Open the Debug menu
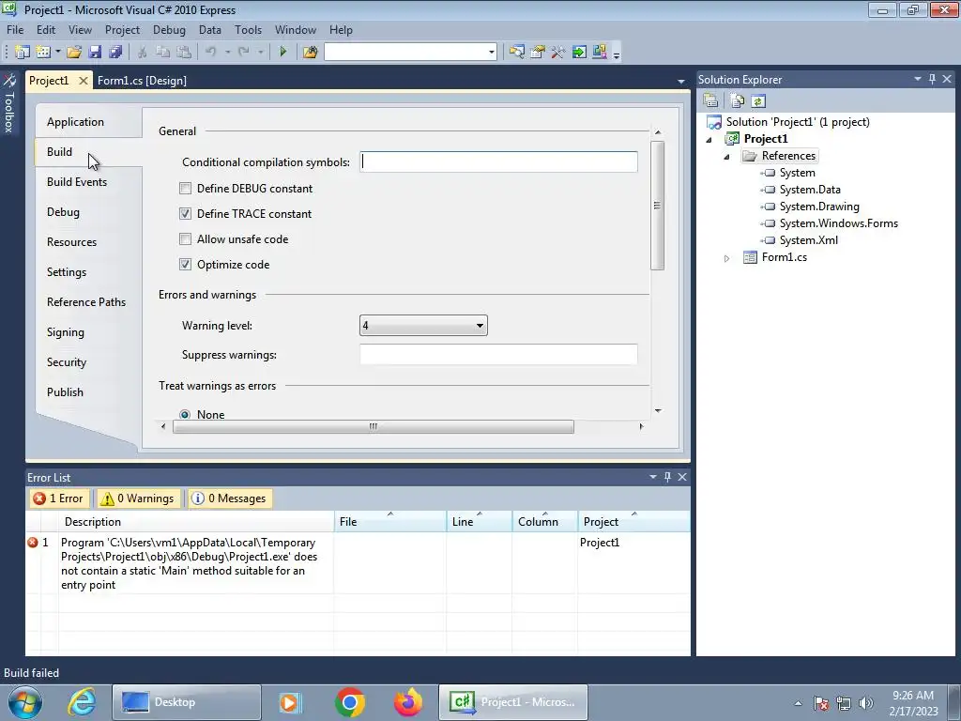The width and height of the screenshot is (961, 721). [169, 29]
